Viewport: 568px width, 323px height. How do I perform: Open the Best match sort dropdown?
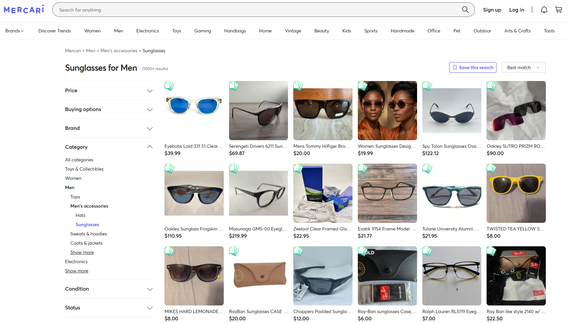coord(524,67)
